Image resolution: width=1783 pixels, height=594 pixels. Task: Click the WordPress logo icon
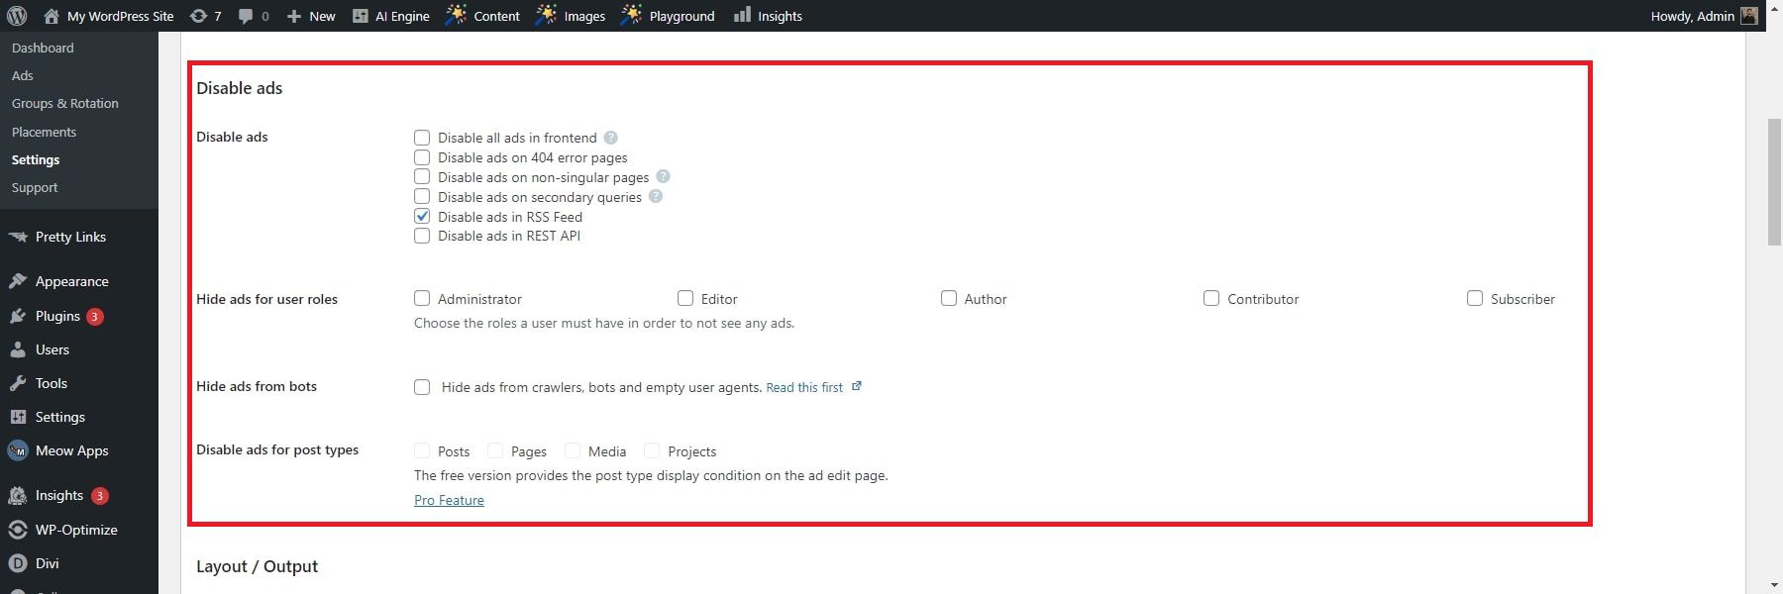pos(17,16)
